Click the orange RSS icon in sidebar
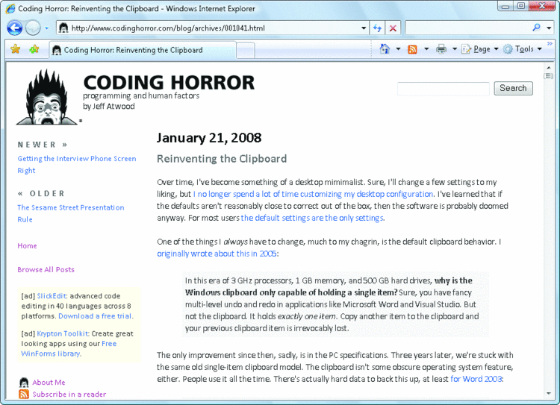Image resolution: width=560 pixels, height=405 pixels. pos(24,394)
